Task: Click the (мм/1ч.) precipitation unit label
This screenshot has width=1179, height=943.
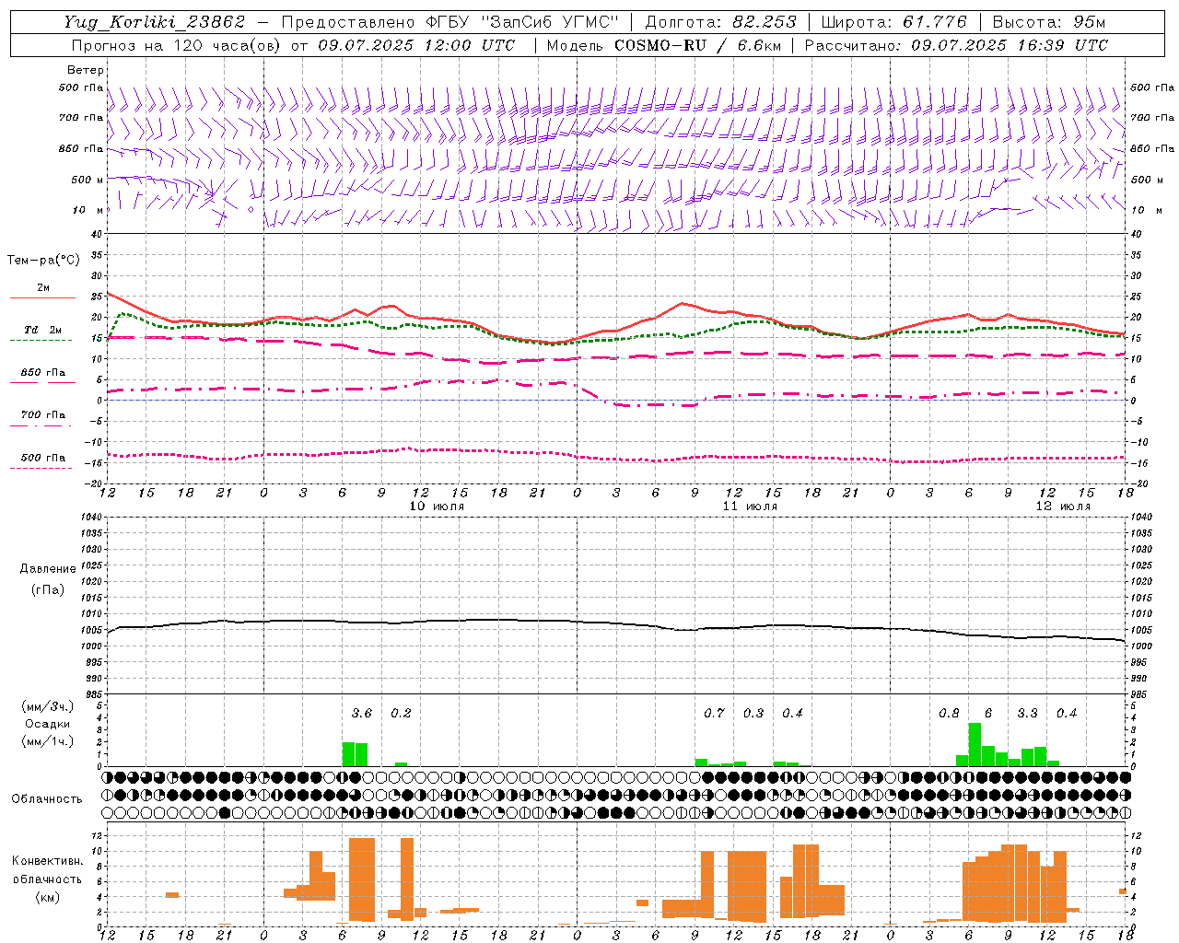Action: (x=48, y=741)
